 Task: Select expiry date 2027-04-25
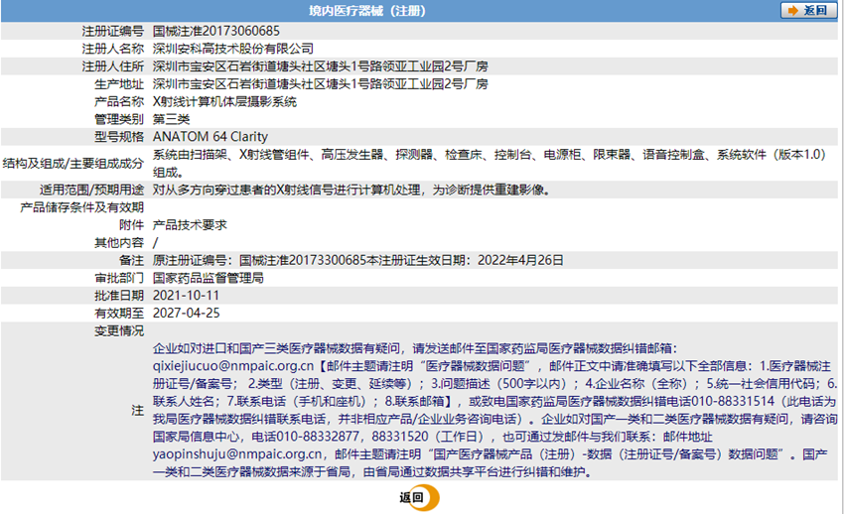pyautogui.click(x=187, y=313)
